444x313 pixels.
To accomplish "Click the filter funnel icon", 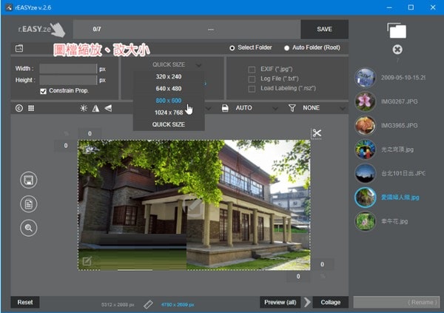I will (292, 108).
